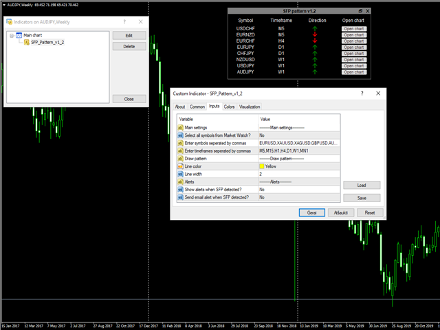The image size is (440, 330).
Task: Open chart for AUDJPY W1 row
Action: click(353, 71)
